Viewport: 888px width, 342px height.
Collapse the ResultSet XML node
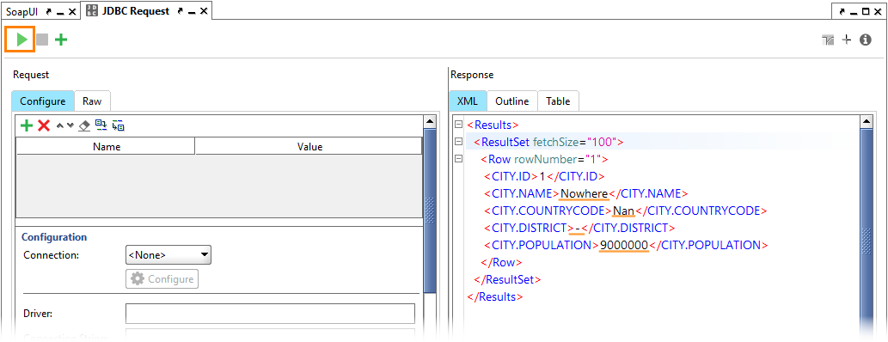click(x=459, y=142)
